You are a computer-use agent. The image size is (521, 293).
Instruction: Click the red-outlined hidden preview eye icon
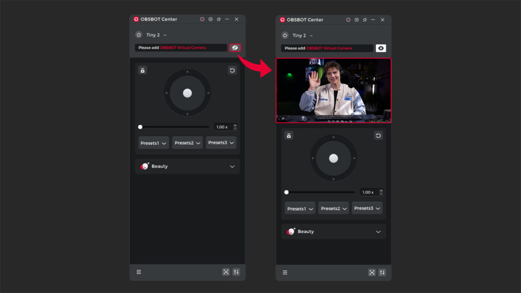(x=235, y=47)
